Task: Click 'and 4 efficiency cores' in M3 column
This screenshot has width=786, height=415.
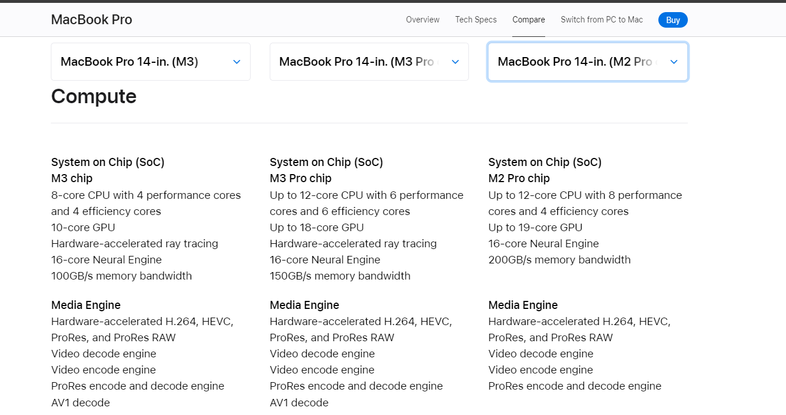Action: [x=106, y=211]
